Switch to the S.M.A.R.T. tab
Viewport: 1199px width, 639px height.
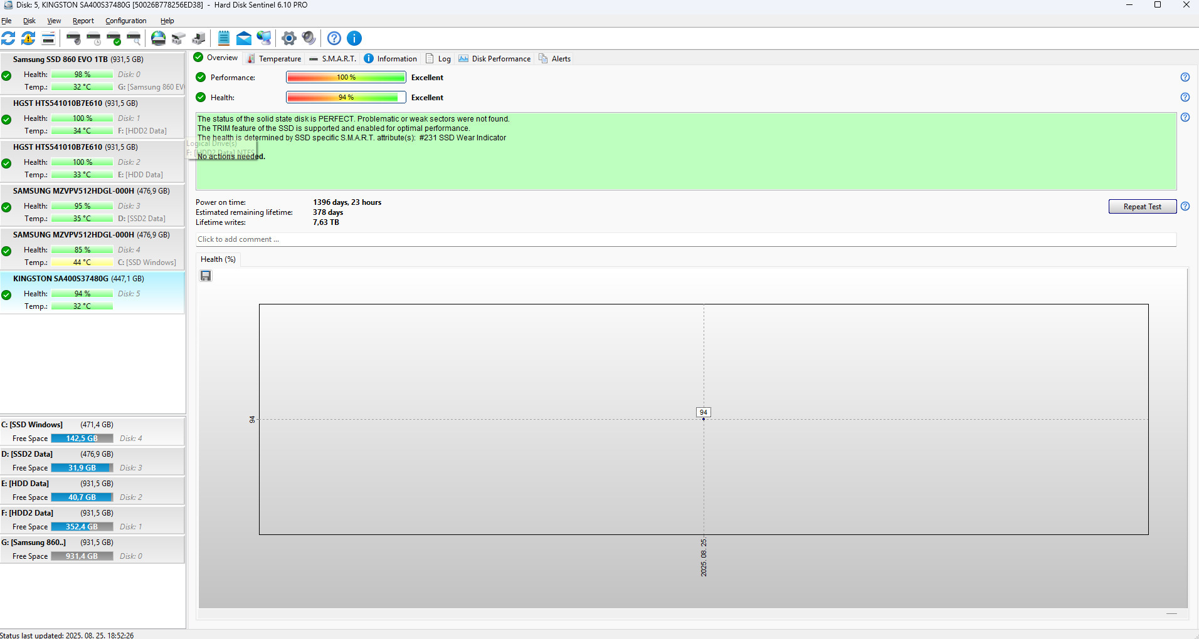click(332, 59)
